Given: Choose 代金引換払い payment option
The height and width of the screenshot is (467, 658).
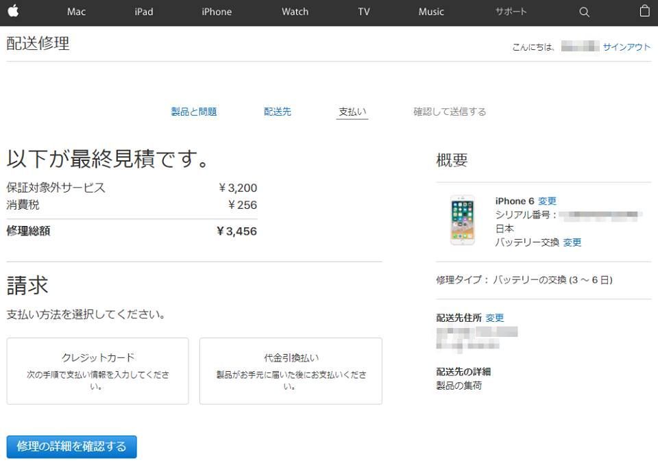Looking at the screenshot, I should click(291, 370).
